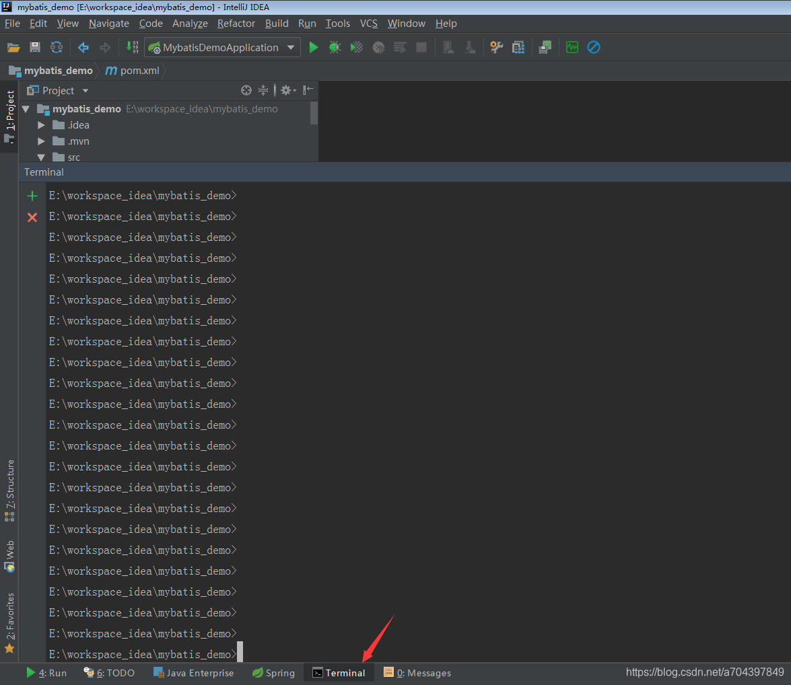Toggle the Structure side tab
Image resolution: width=791 pixels, height=685 pixels.
point(9,490)
